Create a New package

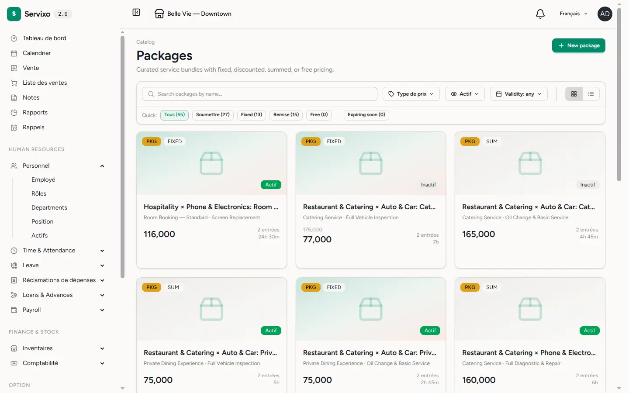tap(579, 45)
